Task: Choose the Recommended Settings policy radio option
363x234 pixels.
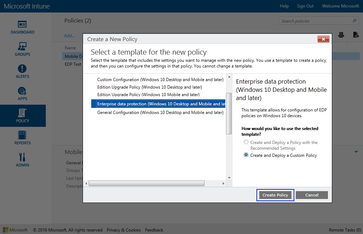Action: (246, 142)
